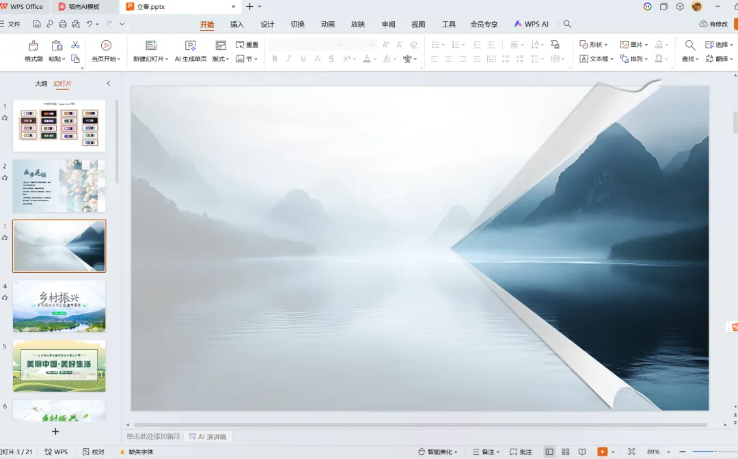This screenshot has height=459, width=738.
Task: Toggle Normal view button in status bar
Action: point(549,451)
